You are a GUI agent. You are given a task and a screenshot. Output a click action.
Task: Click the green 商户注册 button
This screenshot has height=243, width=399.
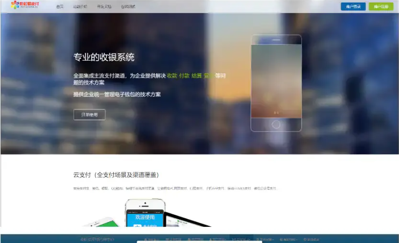(x=381, y=6)
